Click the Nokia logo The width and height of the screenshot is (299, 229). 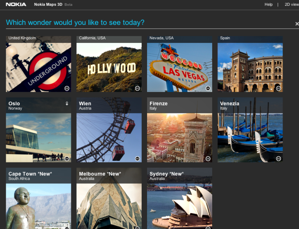tap(16, 4)
